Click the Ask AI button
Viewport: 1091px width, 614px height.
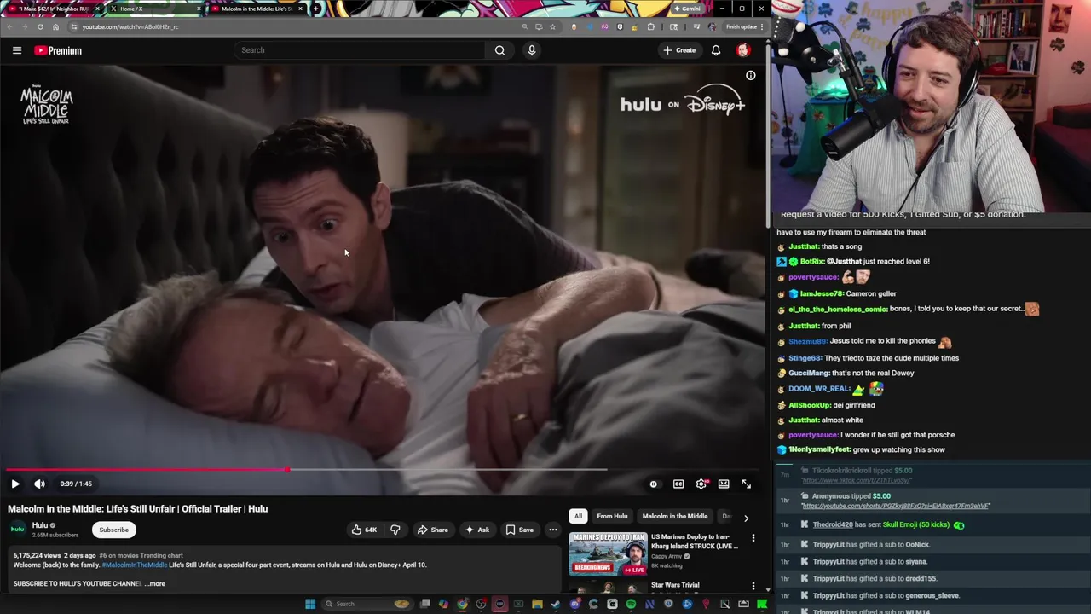[x=476, y=530]
